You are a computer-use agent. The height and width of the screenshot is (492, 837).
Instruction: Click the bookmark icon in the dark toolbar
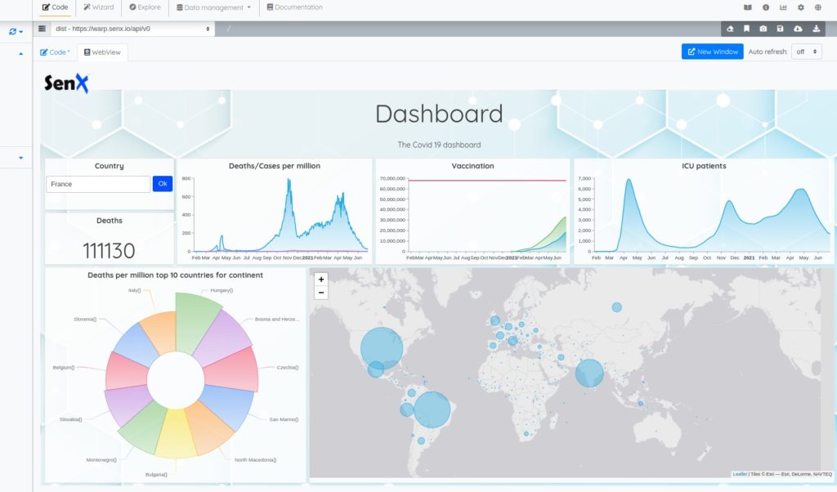point(746,29)
